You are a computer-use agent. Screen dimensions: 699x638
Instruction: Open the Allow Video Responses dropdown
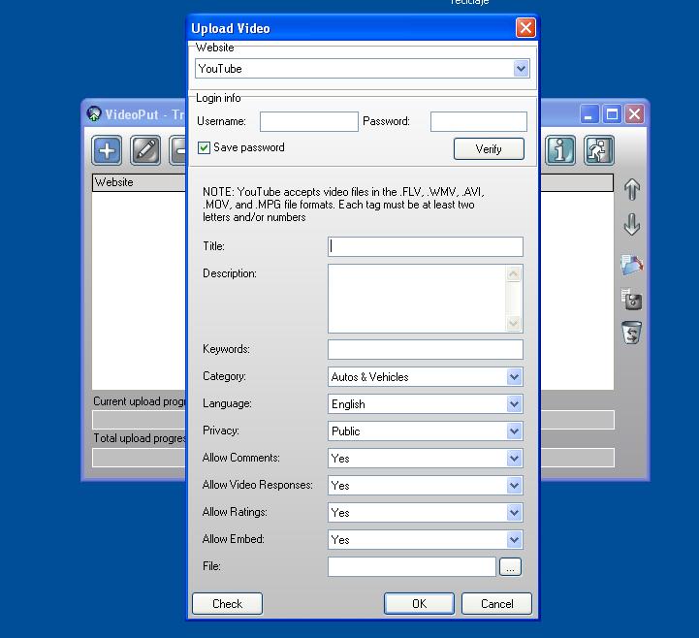(x=426, y=486)
